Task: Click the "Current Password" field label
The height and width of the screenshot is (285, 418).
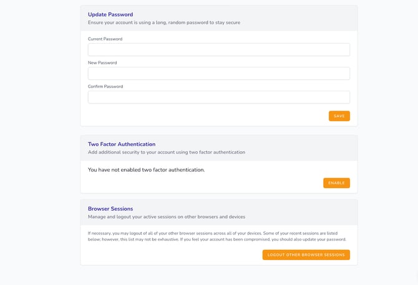Action: 105,39
